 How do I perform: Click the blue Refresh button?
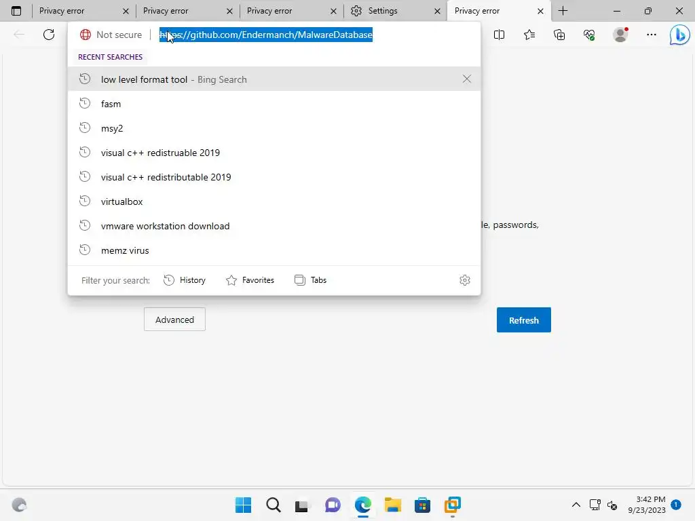point(523,320)
